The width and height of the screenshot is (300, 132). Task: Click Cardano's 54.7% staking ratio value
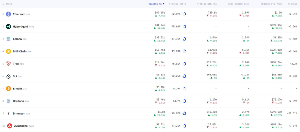177,101
